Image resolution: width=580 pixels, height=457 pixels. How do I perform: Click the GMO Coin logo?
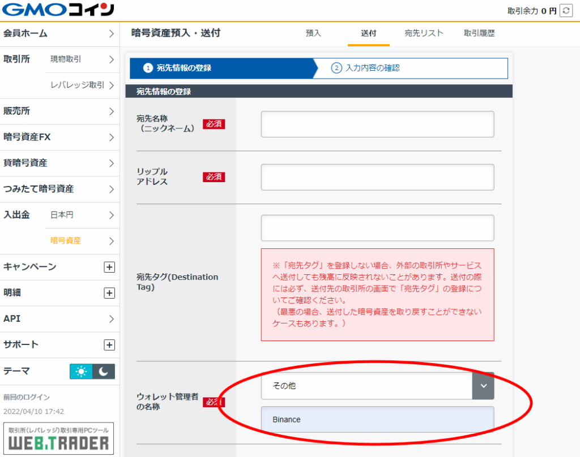click(58, 10)
